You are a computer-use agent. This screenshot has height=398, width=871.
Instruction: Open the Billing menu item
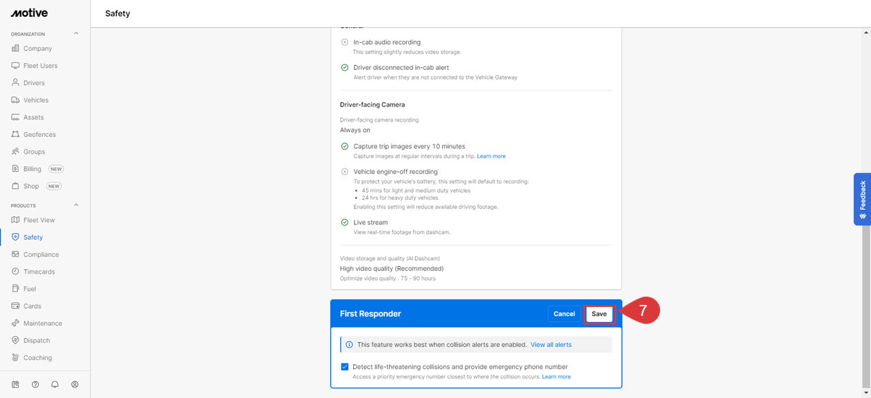tap(32, 169)
